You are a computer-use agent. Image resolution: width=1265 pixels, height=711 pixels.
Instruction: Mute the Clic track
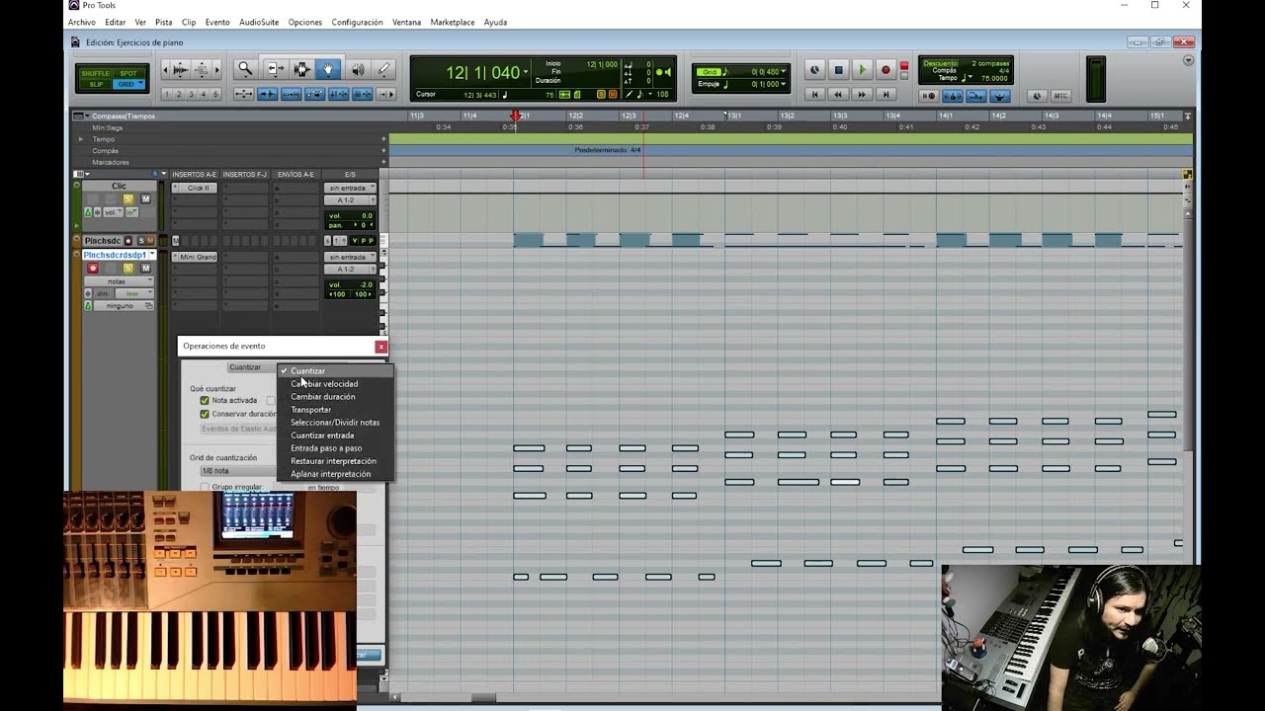tap(145, 199)
